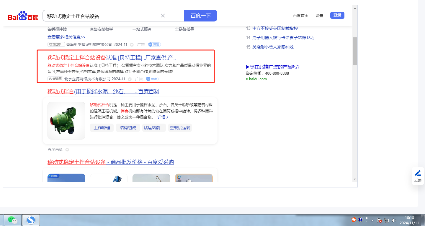Open the 商品批发价格 百度爱采购 result title
This screenshot has width=425, height=226.
pyautogui.click(x=111, y=162)
